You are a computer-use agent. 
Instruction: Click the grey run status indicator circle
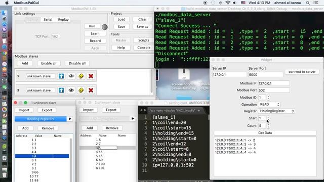point(105,27)
